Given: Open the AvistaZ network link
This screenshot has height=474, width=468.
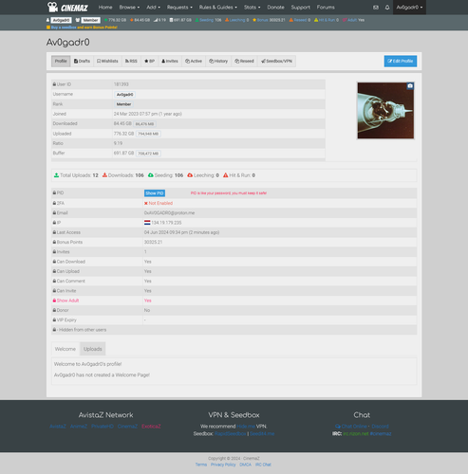Looking at the screenshot, I should click(x=58, y=427).
